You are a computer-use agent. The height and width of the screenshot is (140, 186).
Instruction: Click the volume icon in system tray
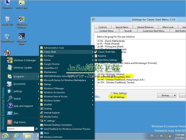(x=170, y=136)
